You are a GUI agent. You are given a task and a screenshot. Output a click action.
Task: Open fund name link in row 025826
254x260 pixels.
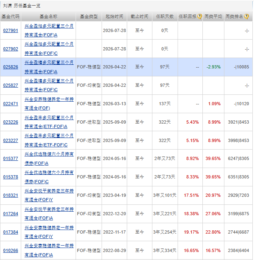(x=49, y=67)
